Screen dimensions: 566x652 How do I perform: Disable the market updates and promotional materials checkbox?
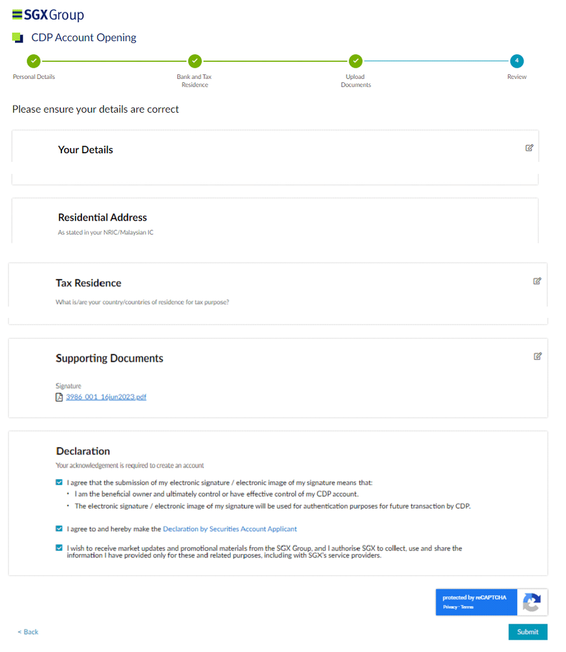pyautogui.click(x=59, y=548)
